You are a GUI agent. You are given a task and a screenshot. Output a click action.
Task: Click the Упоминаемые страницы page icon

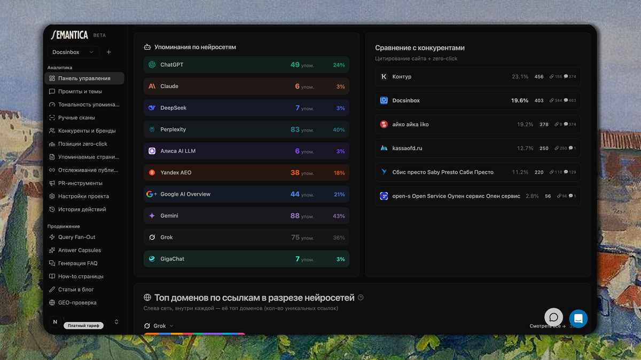(52, 157)
